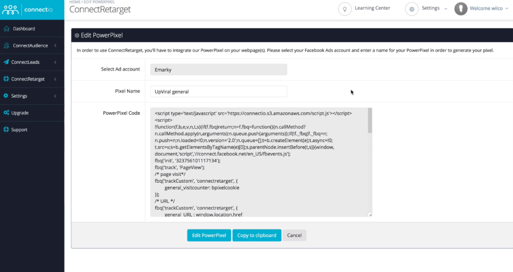This screenshot has width=513, height=272.
Task: Expand the ConnectAudience submenu chevron
Action: tap(56, 46)
